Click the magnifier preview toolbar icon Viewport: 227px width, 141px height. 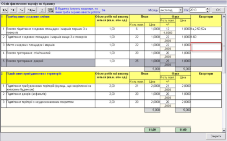50,10
